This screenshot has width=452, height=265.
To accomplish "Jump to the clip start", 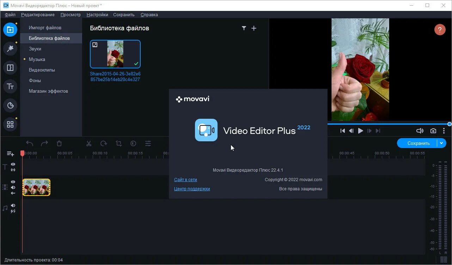I will click(x=343, y=131).
